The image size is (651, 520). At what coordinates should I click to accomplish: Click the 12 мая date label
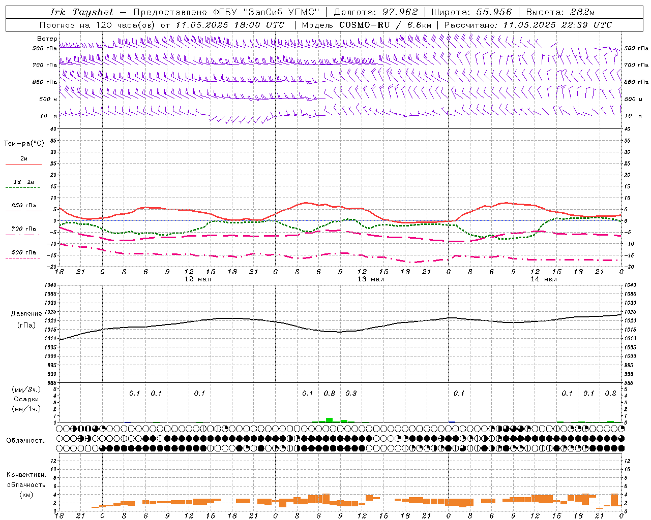[x=198, y=279]
